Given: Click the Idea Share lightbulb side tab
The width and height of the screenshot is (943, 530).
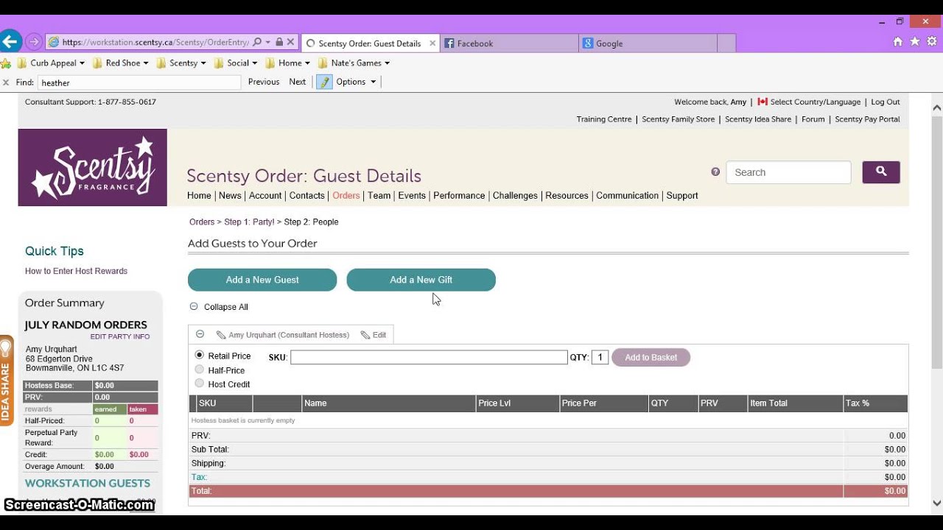Looking at the screenshot, I should [x=7, y=381].
